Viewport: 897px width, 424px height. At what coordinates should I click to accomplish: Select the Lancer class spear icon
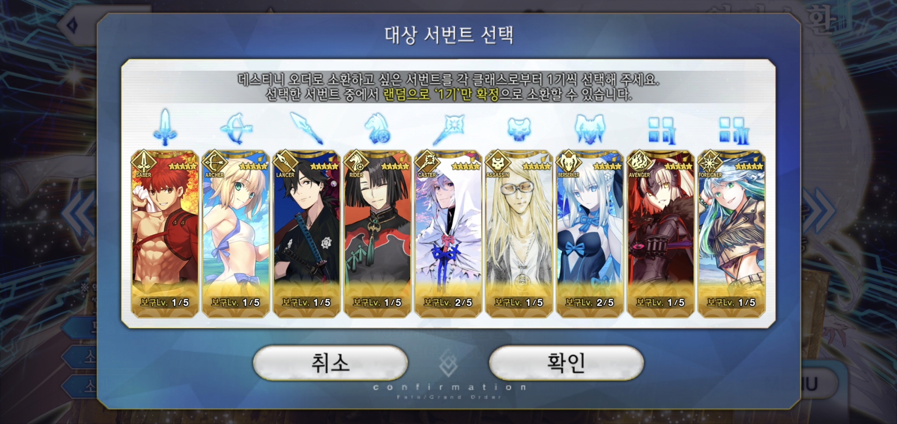point(307,129)
